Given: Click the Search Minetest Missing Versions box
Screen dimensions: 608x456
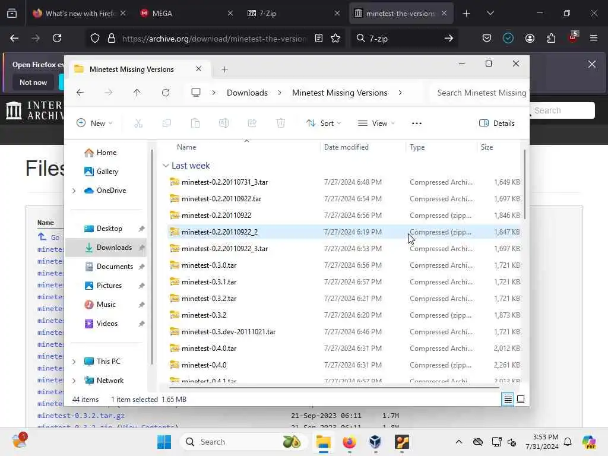Looking at the screenshot, I should pyautogui.click(x=479, y=93).
